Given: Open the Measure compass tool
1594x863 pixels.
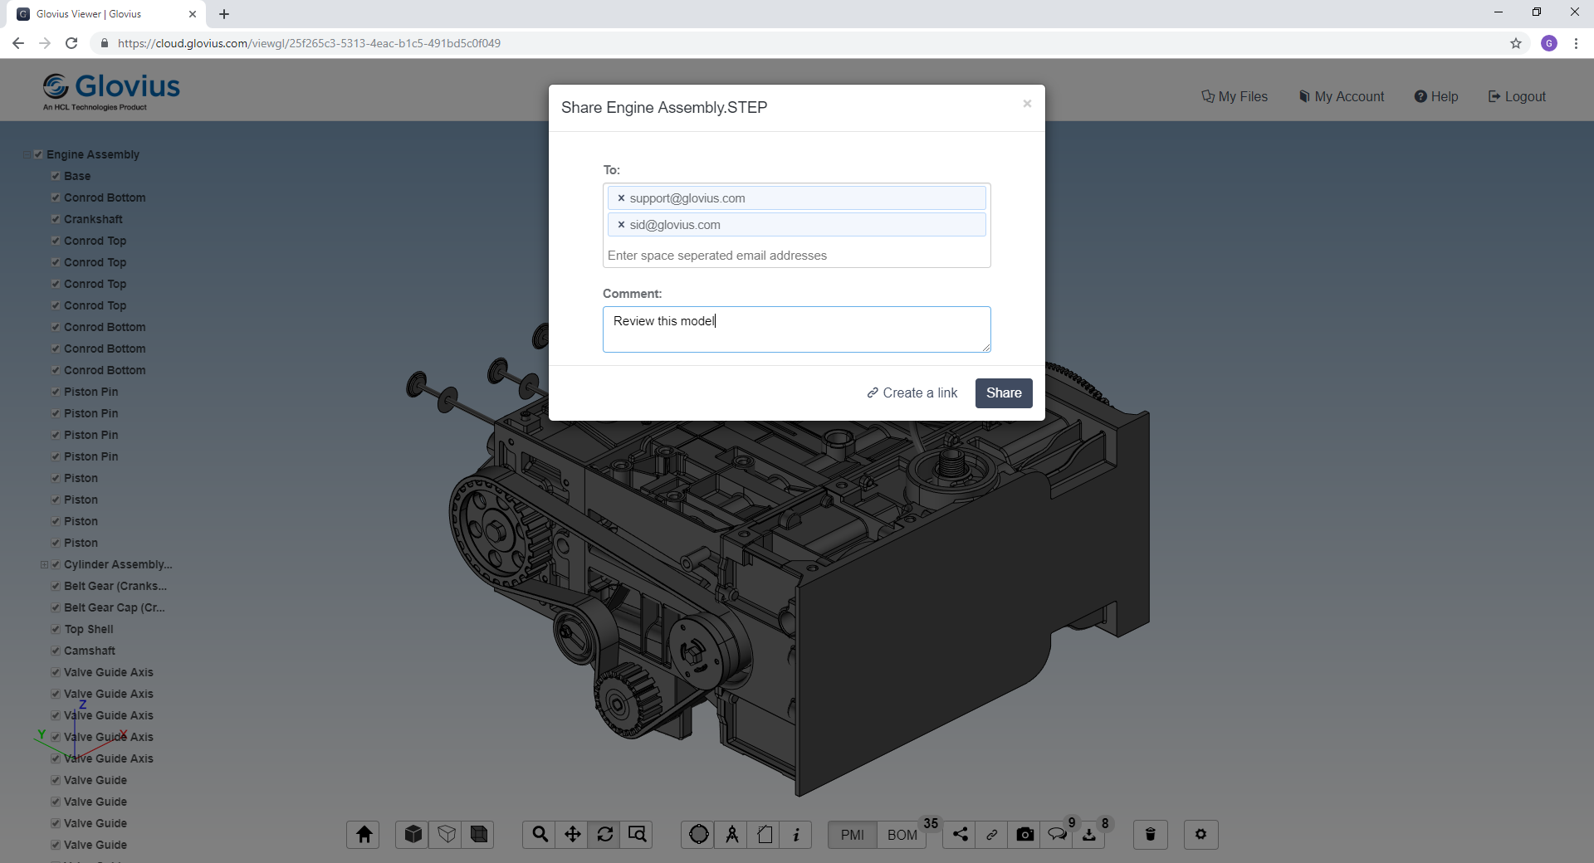Looking at the screenshot, I should click(x=731, y=834).
